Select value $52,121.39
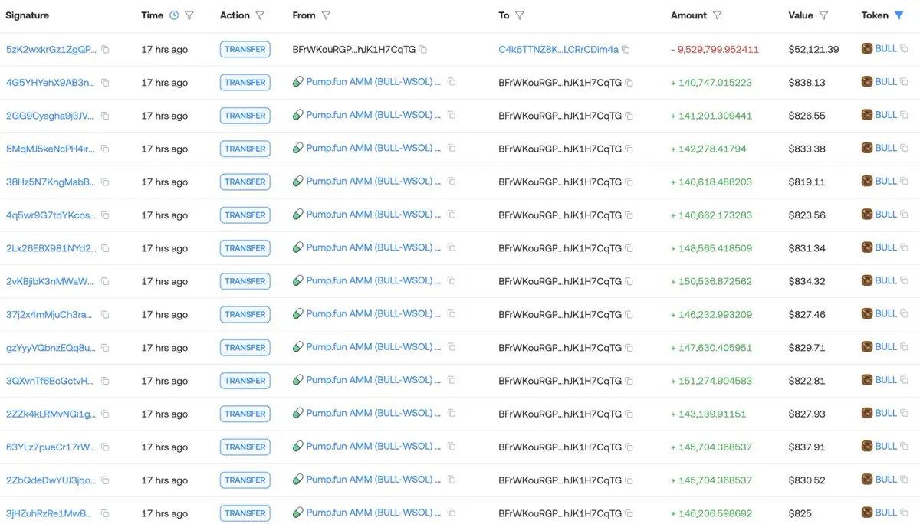The image size is (920, 524). point(813,50)
